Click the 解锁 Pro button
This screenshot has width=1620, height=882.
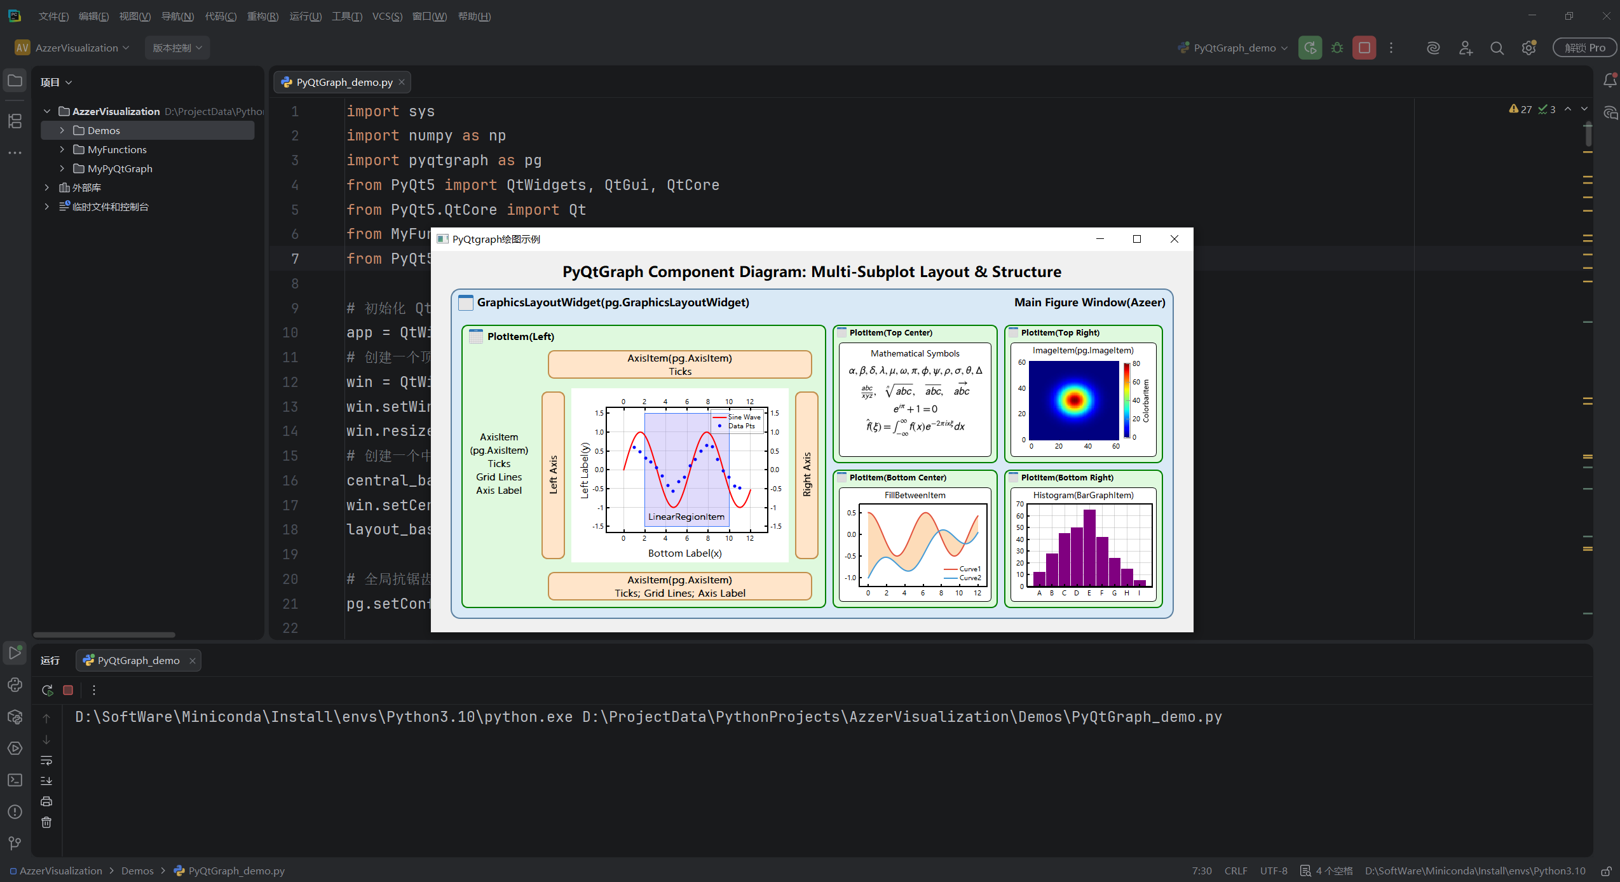(1584, 48)
